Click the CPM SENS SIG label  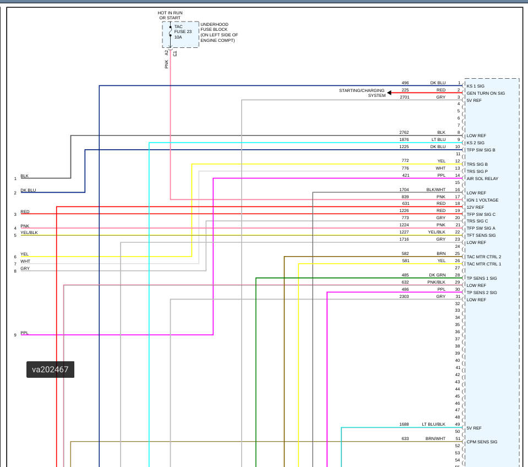tap(482, 442)
